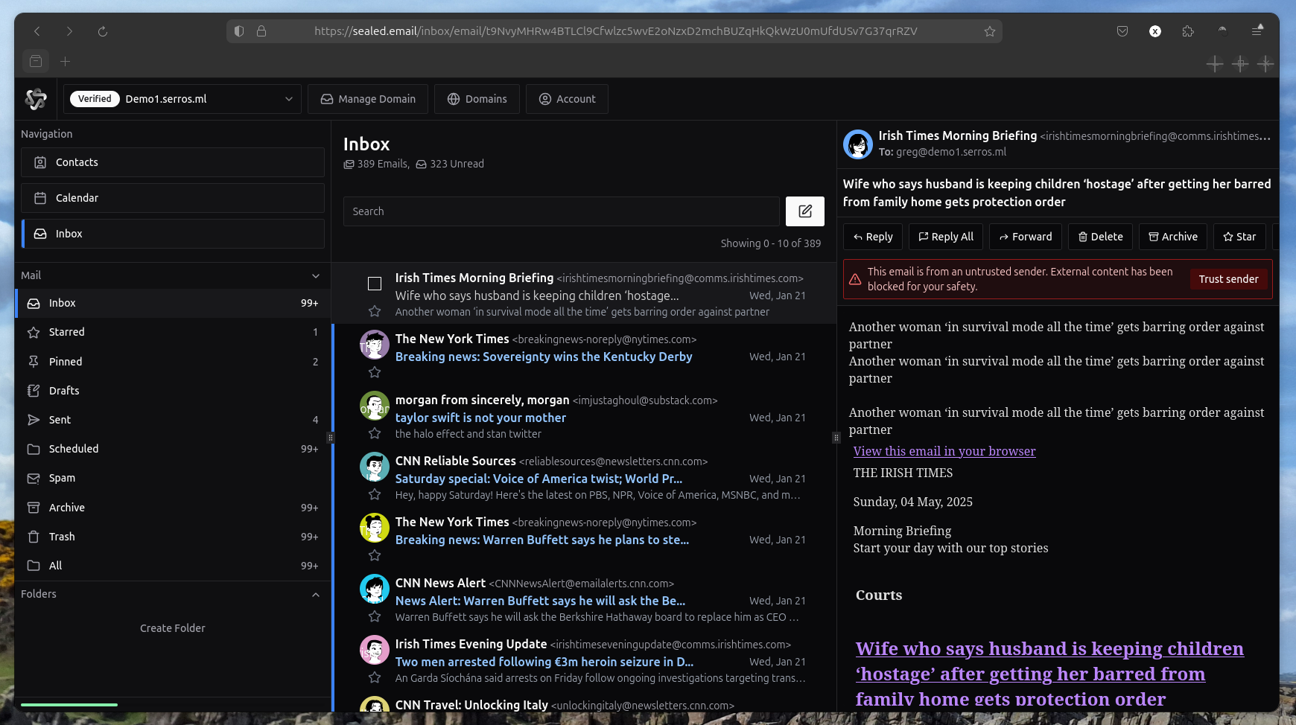Click splitter handle between sidebar and inbox
The width and height of the screenshot is (1296, 725).
(331, 438)
